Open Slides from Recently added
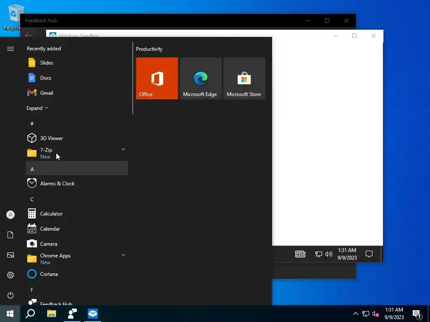430x322 pixels. pos(77,63)
